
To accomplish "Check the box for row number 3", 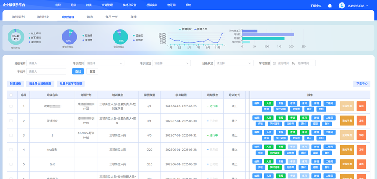I will (x=11, y=135).
